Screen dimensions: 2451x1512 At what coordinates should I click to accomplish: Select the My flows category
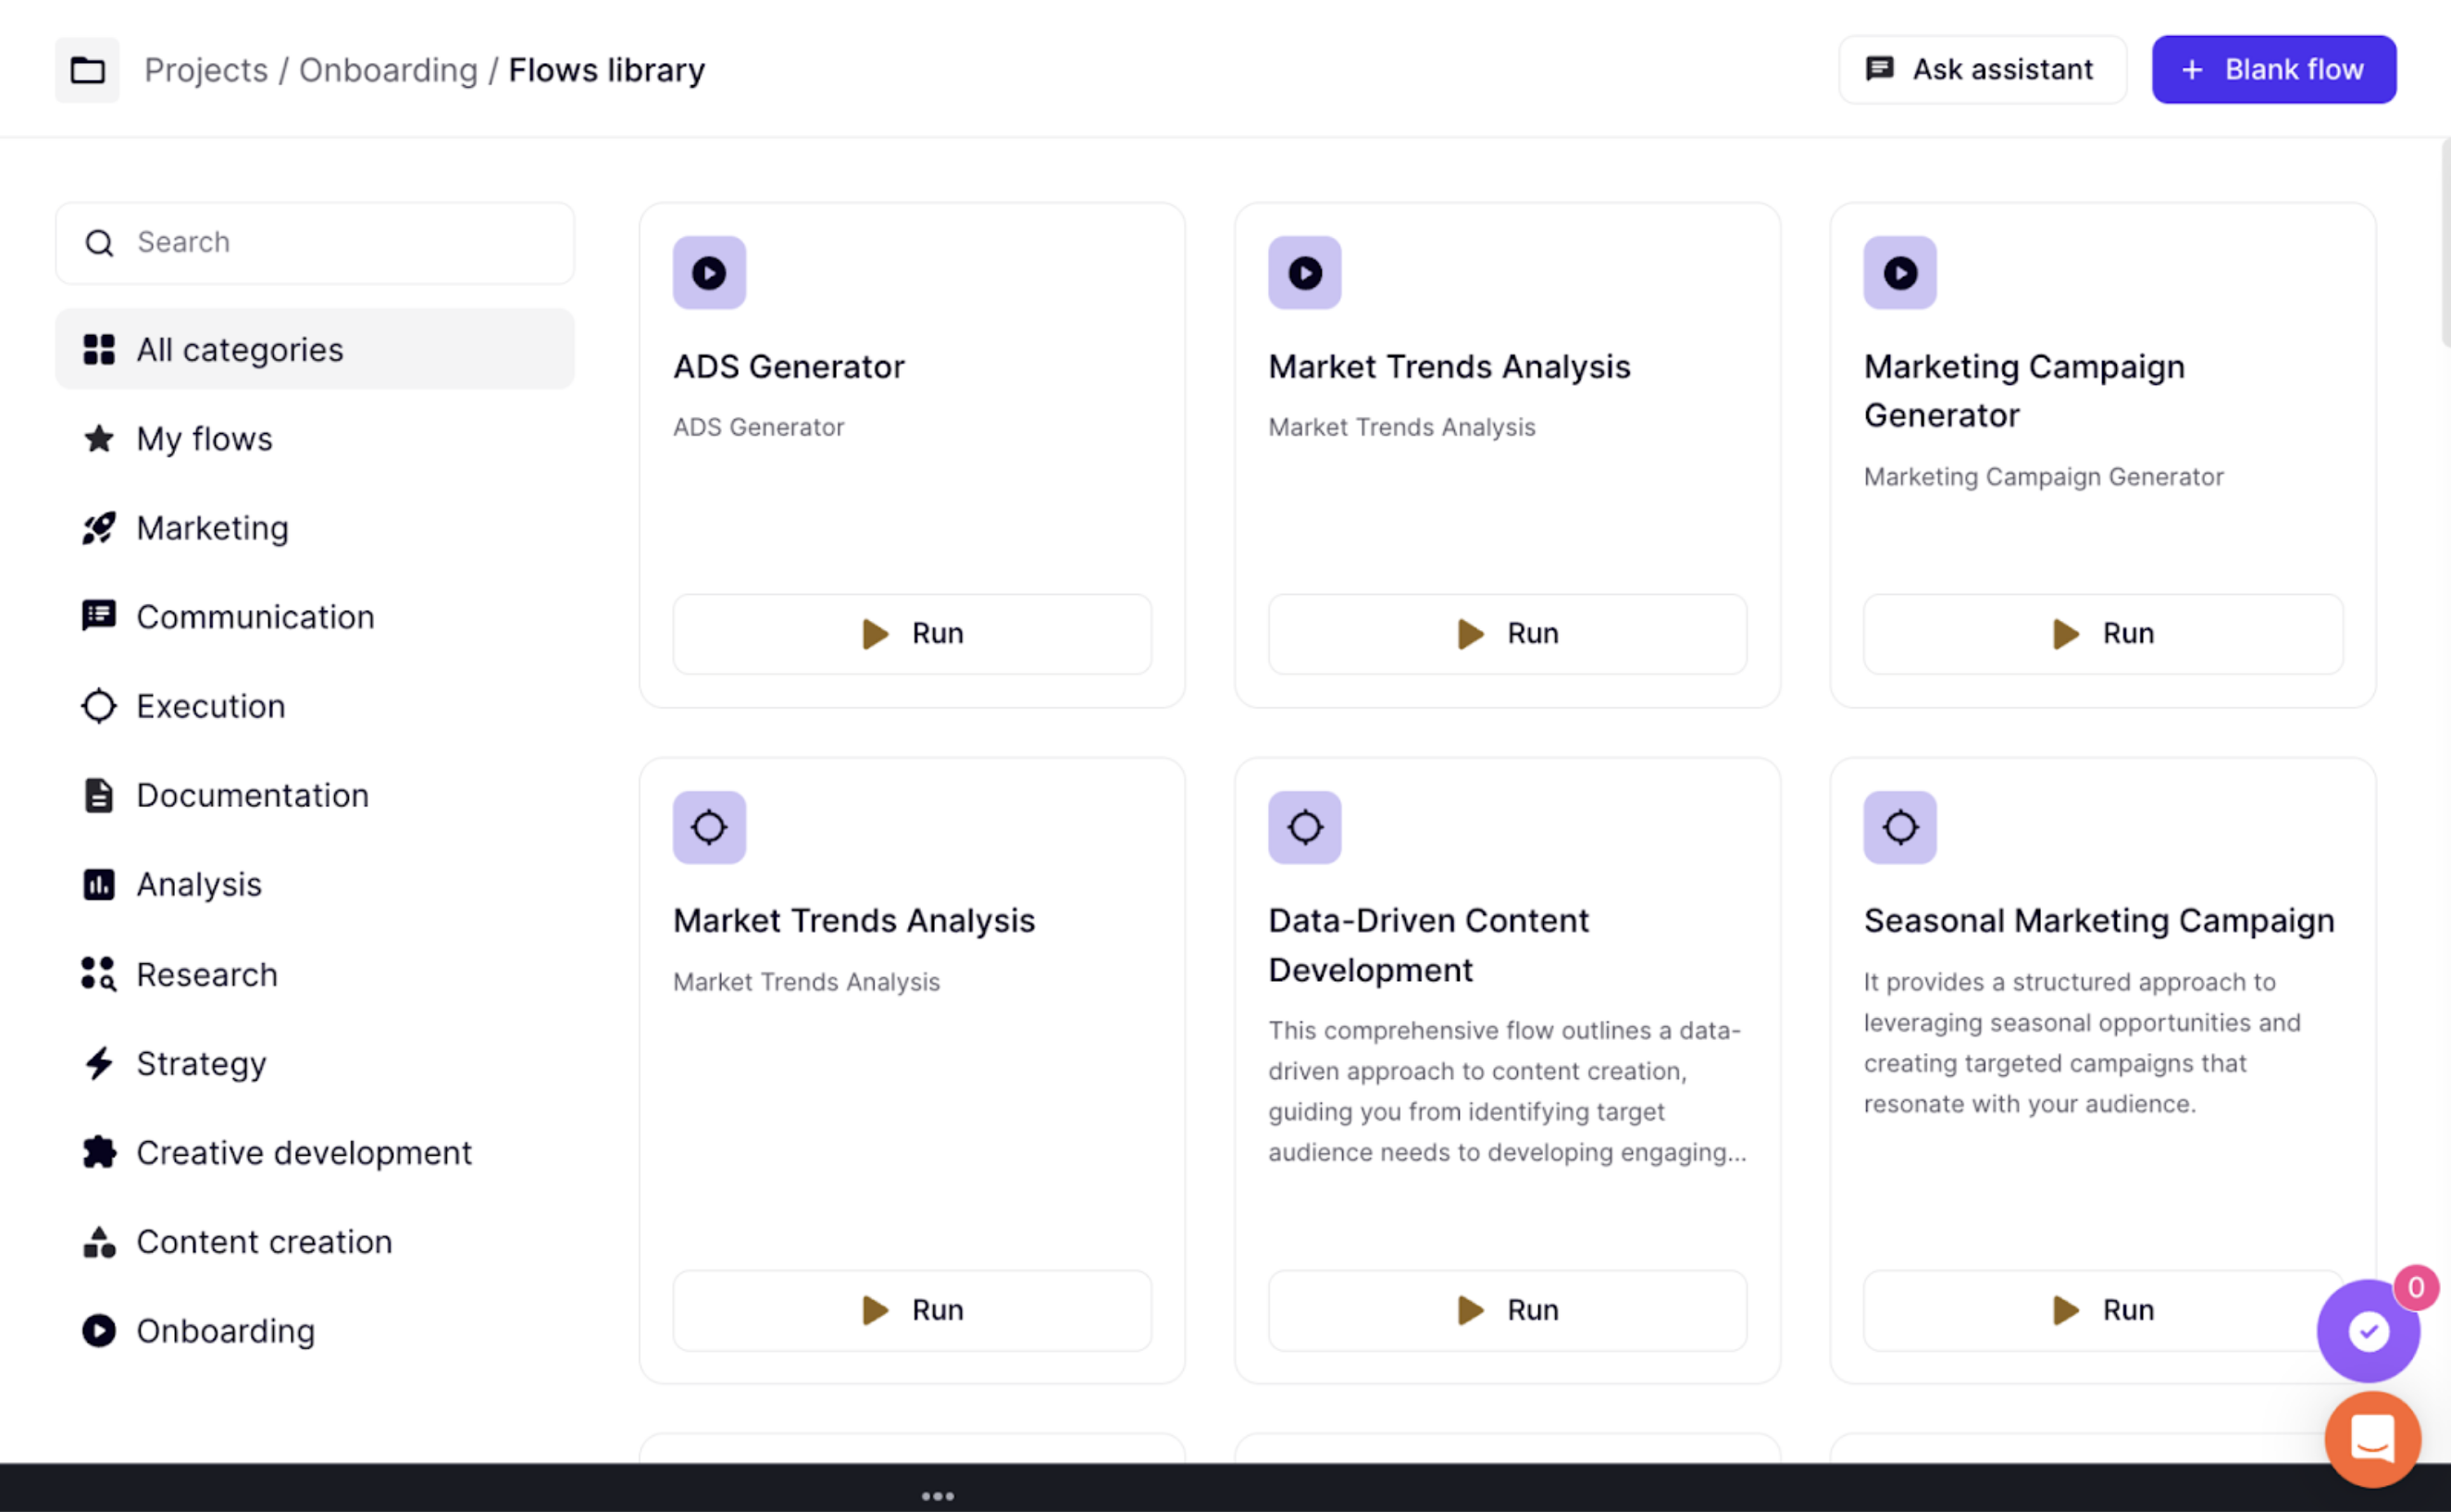(x=204, y=439)
